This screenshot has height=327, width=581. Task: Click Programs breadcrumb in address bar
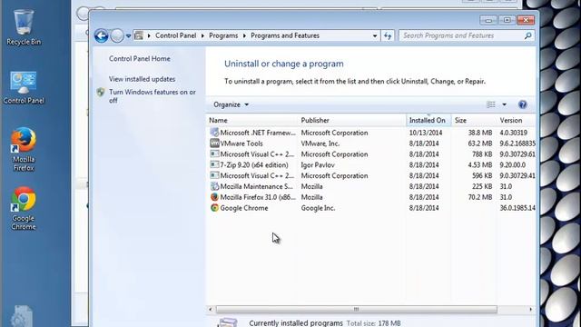(x=223, y=35)
